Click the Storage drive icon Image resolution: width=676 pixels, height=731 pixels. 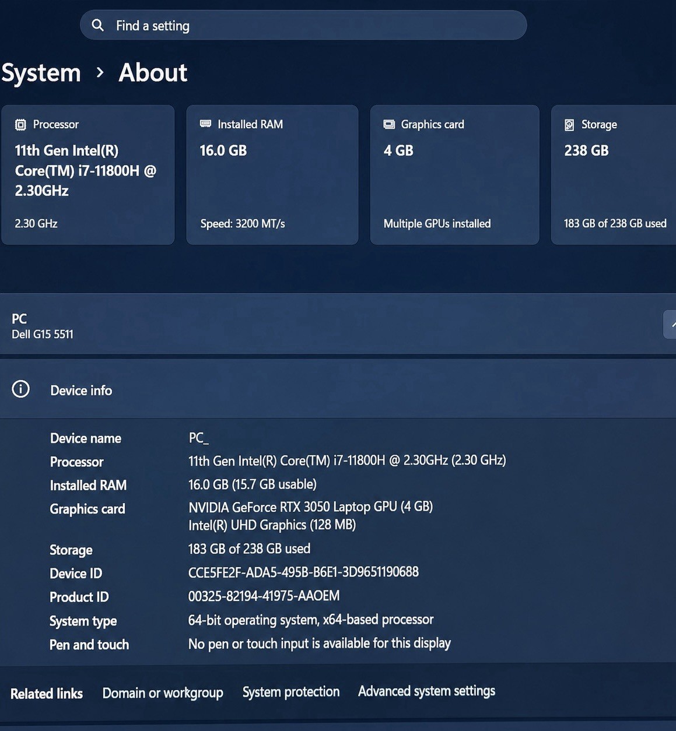click(569, 125)
